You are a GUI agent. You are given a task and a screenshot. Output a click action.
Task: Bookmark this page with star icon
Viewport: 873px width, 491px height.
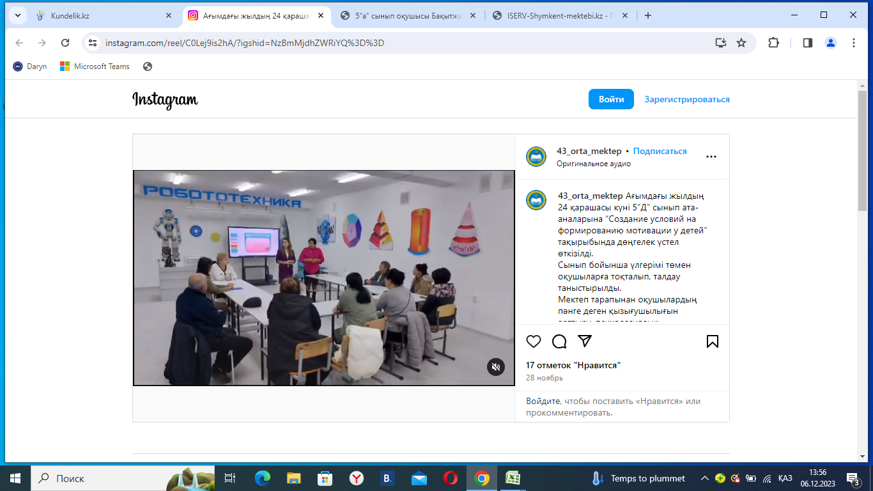coord(741,43)
